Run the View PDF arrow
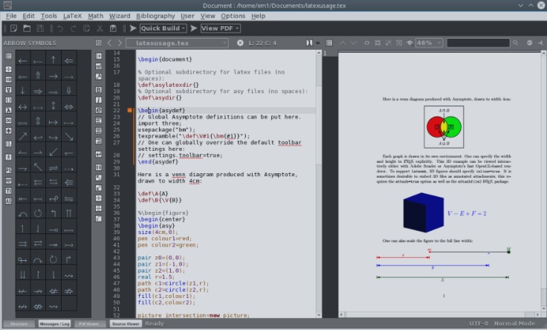547x330 pixels. [x=194, y=28]
